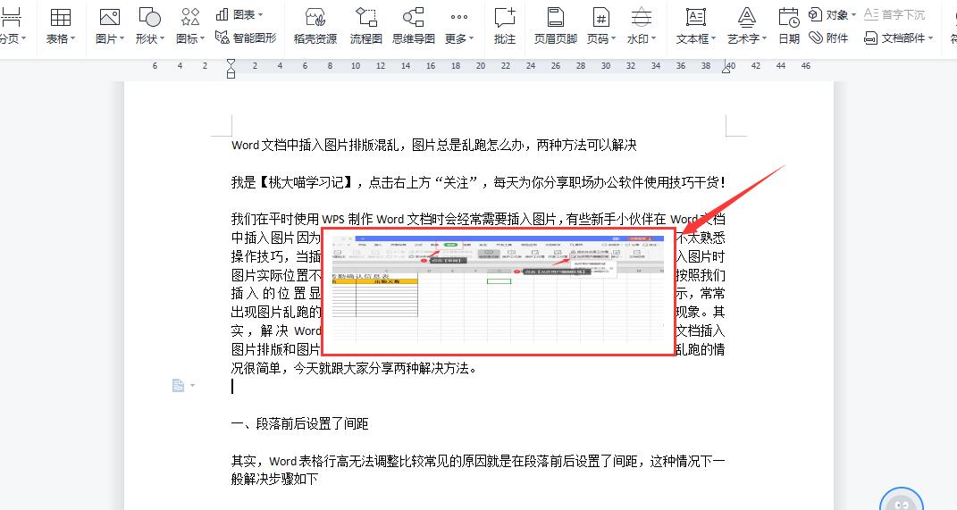Image resolution: width=957 pixels, height=510 pixels.
Task: Click the line starting '我是【桃大喵学习记】'
Action: pos(479,182)
